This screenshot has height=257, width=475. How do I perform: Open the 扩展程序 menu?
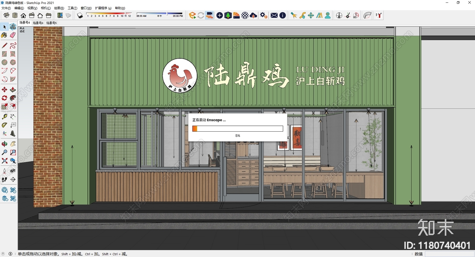pos(103,8)
